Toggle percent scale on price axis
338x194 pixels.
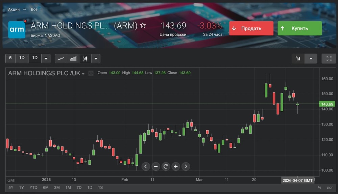click(319, 188)
